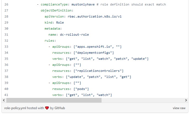Click the kind: Role line
The width and height of the screenshot is (194, 116).
point(54,22)
